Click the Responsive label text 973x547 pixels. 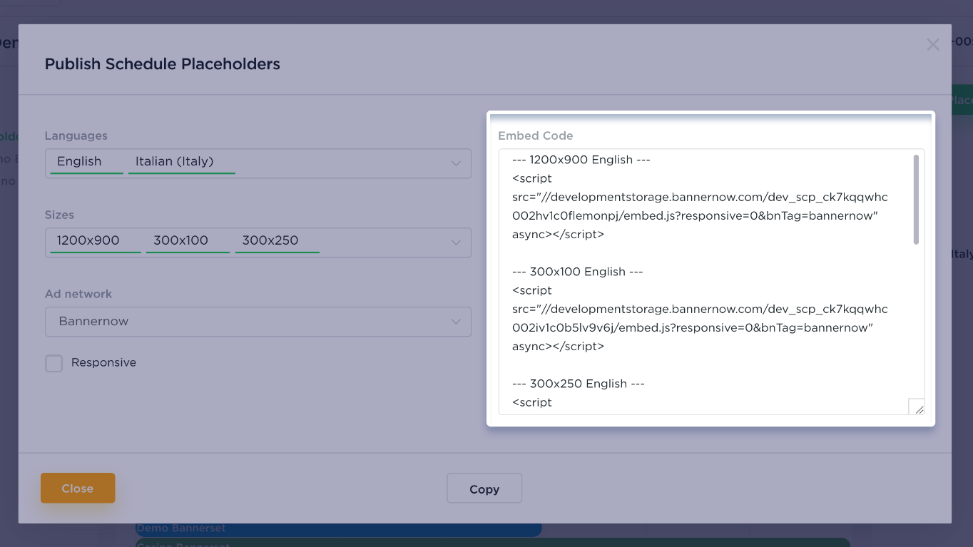[x=103, y=363]
